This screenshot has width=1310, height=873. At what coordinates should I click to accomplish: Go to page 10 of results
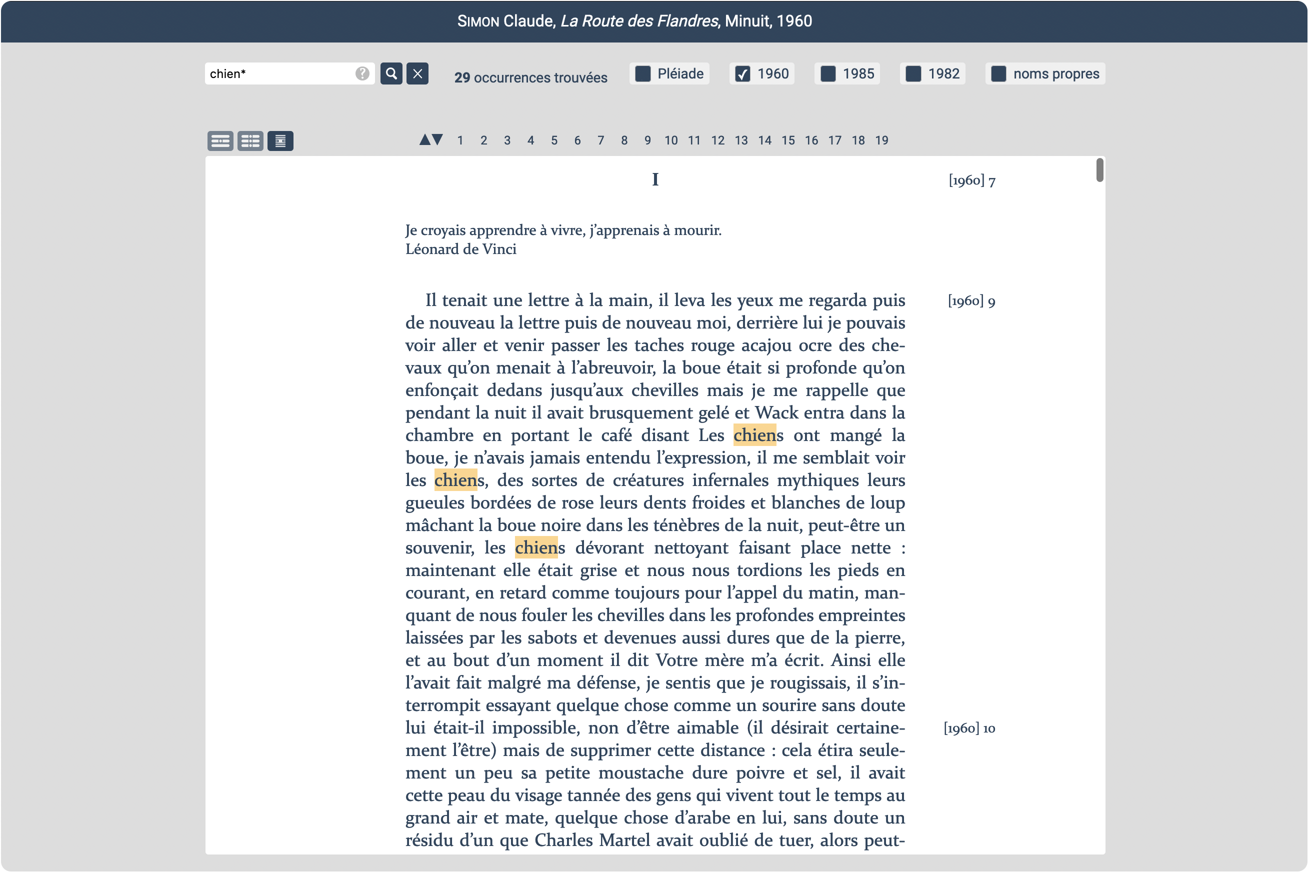(671, 140)
